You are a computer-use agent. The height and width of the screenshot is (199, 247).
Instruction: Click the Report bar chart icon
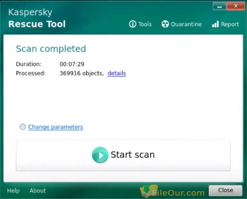click(x=216, y=24)
